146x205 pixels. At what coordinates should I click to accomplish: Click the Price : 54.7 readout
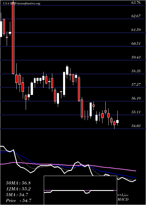click(18, 201)
